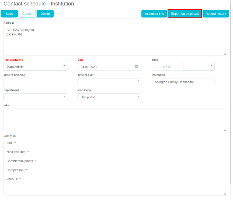Click into the Address text area
Image resolution: width=233 pixels, height=202 pixels.
click(115, 41)
